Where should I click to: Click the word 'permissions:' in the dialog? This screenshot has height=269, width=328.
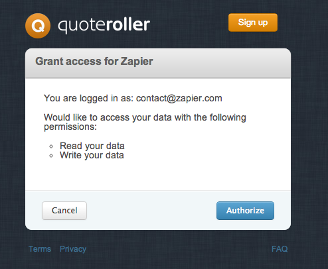(x=70, y=127)
